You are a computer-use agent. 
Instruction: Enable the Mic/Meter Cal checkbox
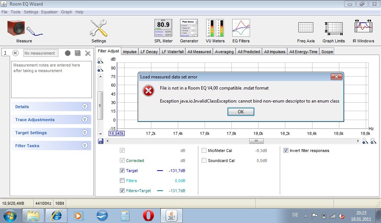204,151
